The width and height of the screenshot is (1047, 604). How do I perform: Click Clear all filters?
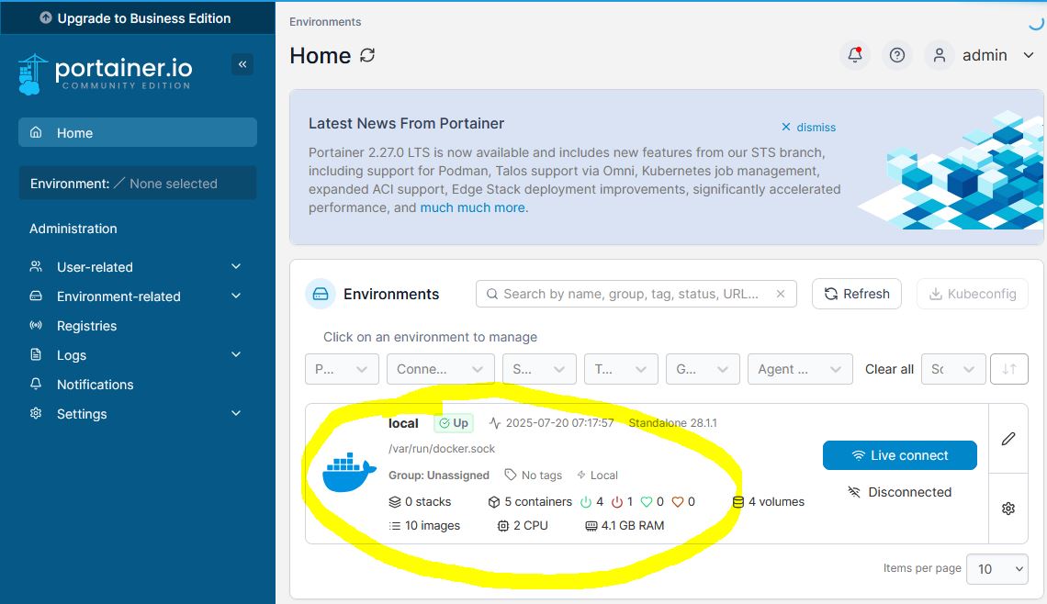[889, 369]
